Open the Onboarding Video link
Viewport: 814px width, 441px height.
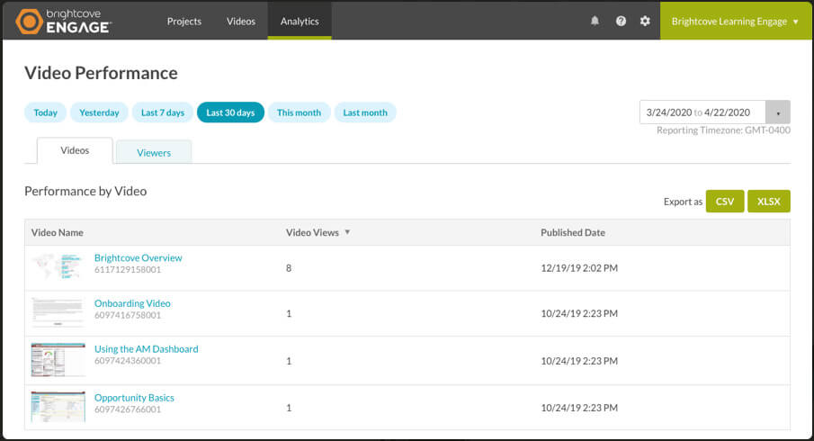(x=132, y=303)
